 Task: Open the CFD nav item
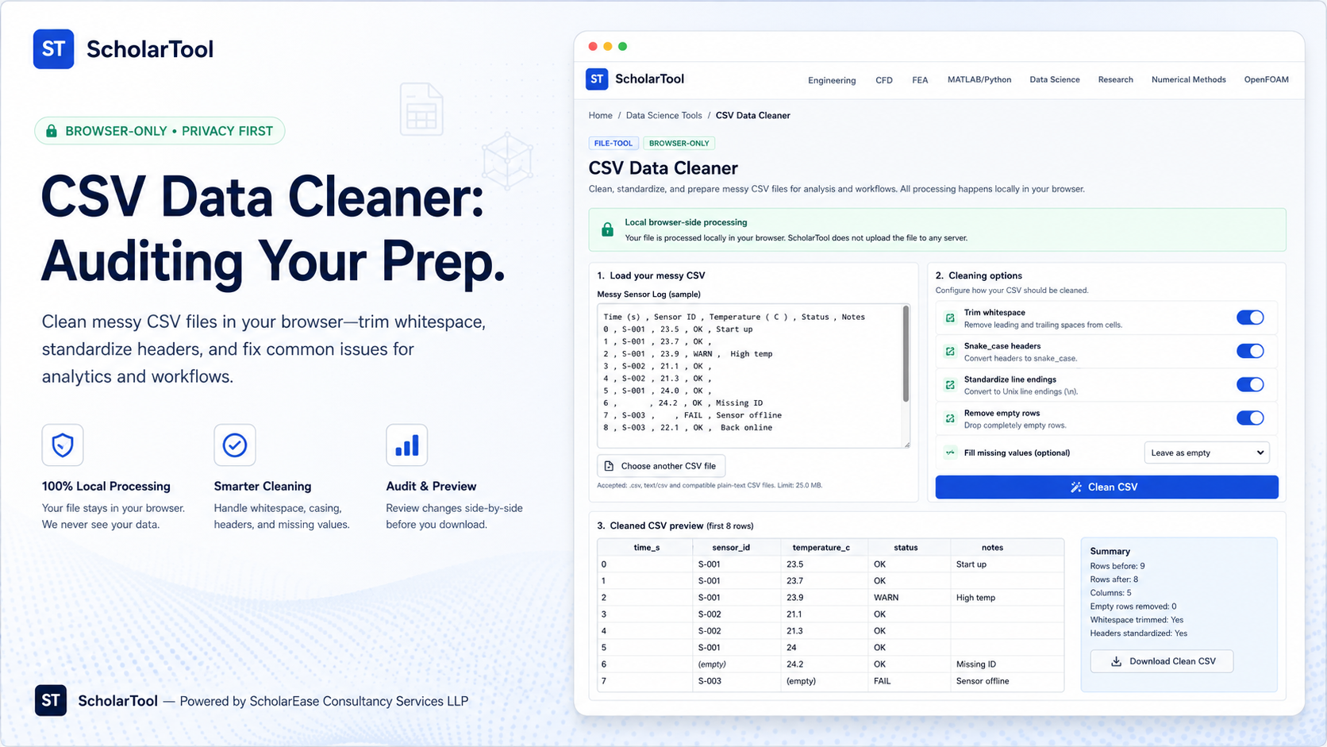(x=884, y=80)
